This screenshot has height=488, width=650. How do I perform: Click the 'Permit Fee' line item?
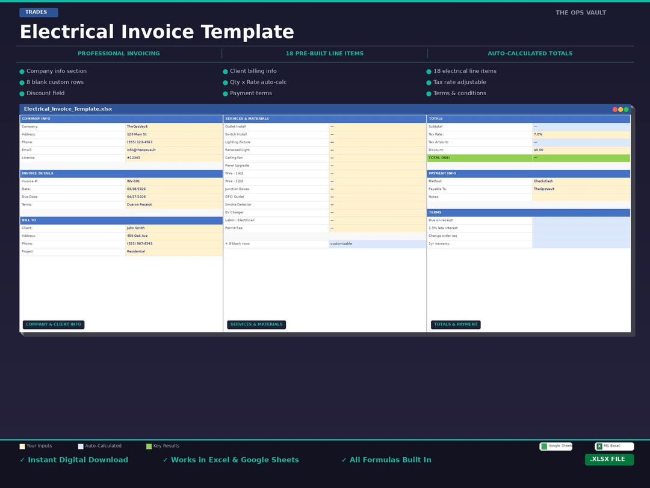234,228
